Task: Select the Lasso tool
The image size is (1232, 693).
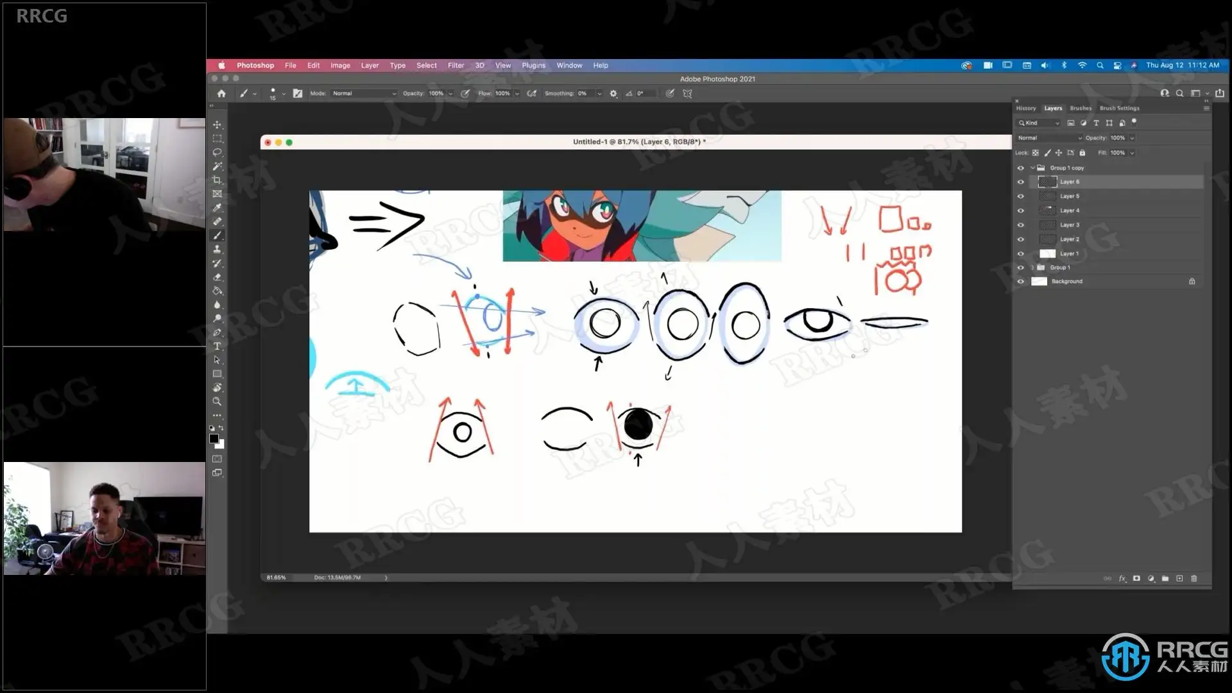Action: tap(217, 153)
